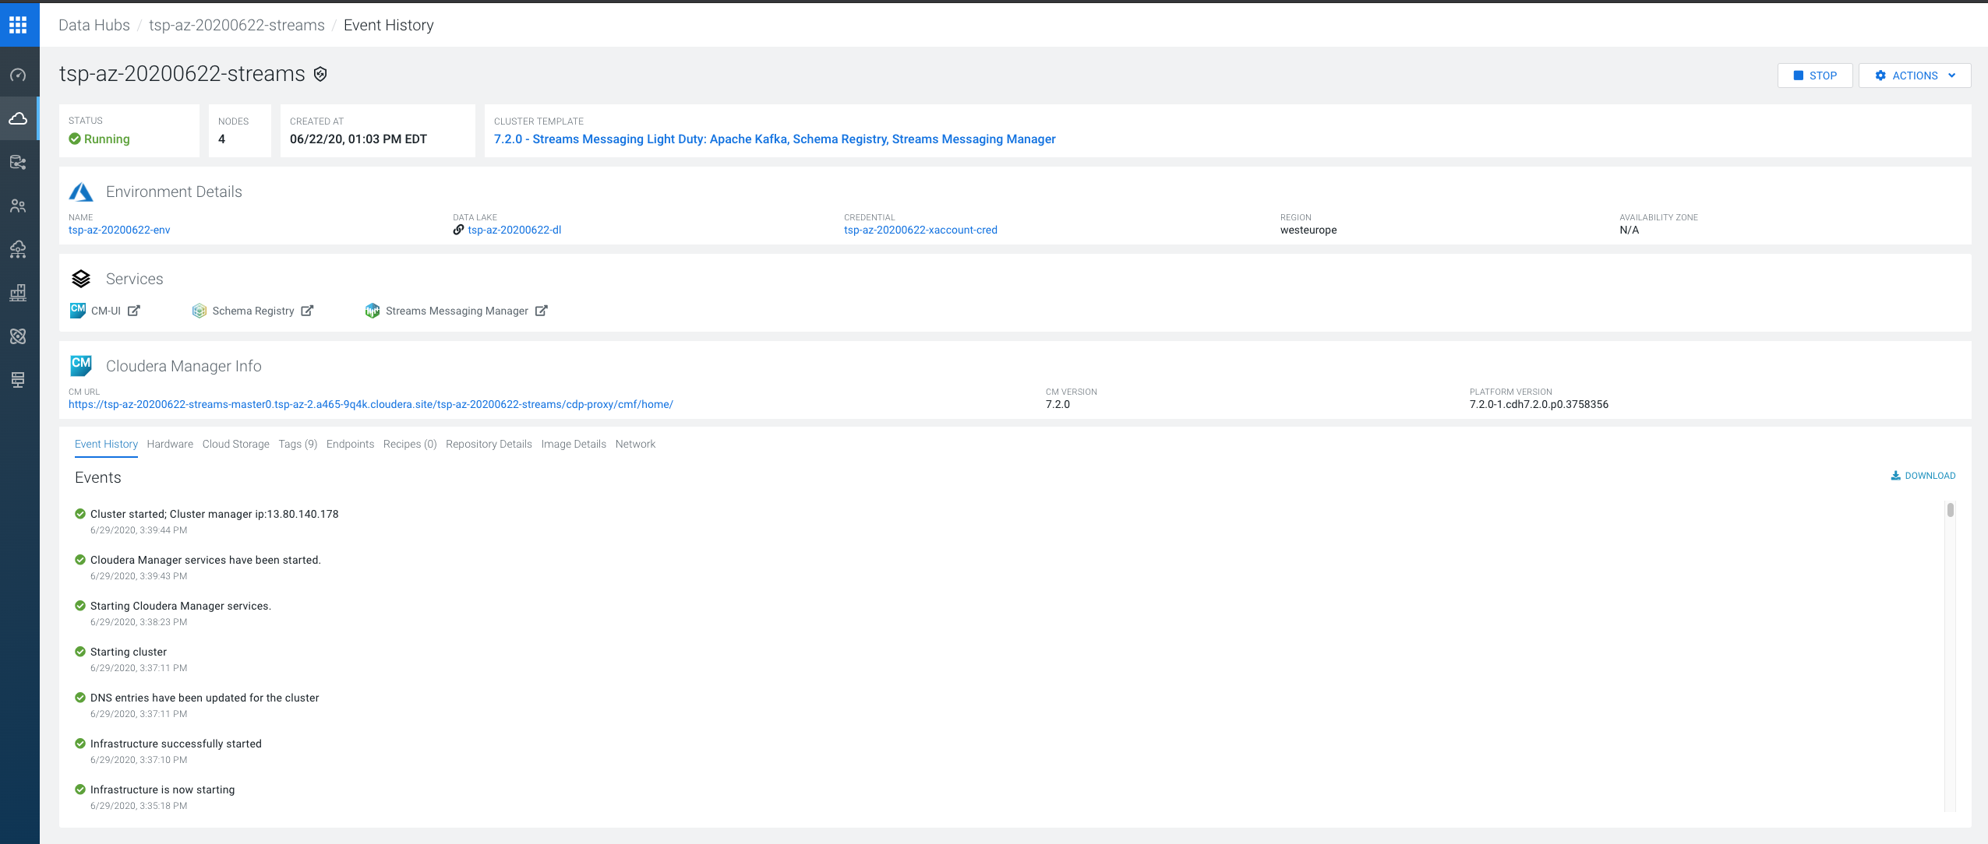Open CM-UI external link icon

point(134,311)
